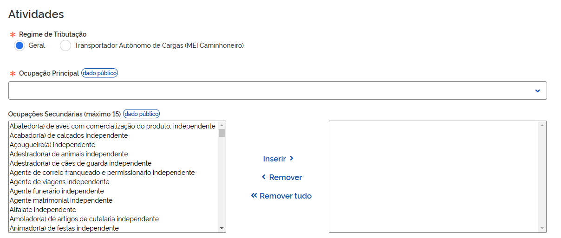Click the empty selected occupations box
Screen dimensions: 561x238
[434, 177]
